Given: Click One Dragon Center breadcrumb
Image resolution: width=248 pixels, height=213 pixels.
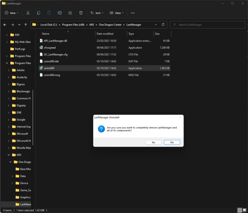Looking at the screenshot, I should (110, 25).
